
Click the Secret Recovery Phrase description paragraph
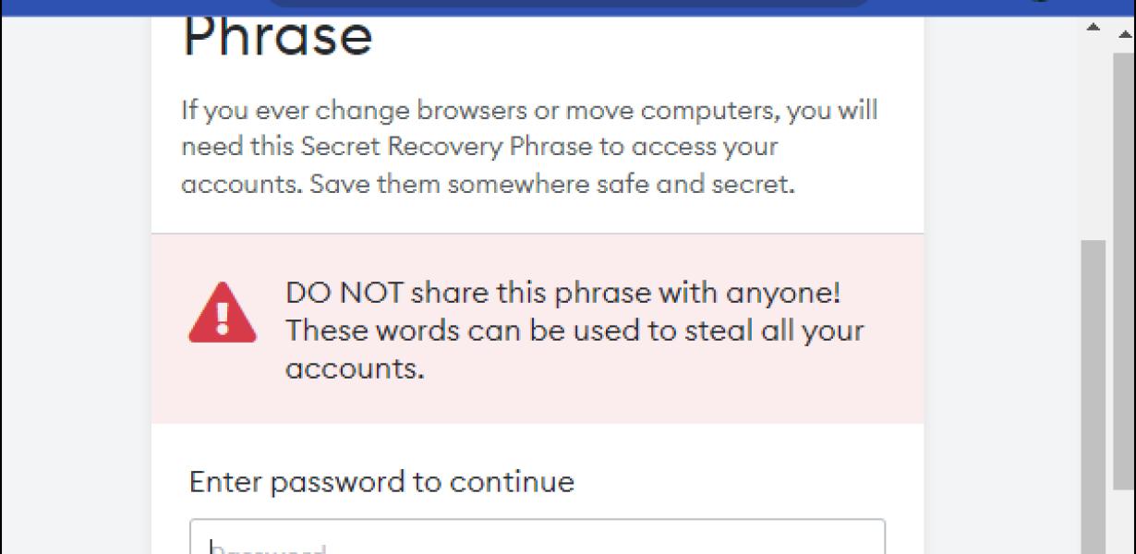(530, 147)
